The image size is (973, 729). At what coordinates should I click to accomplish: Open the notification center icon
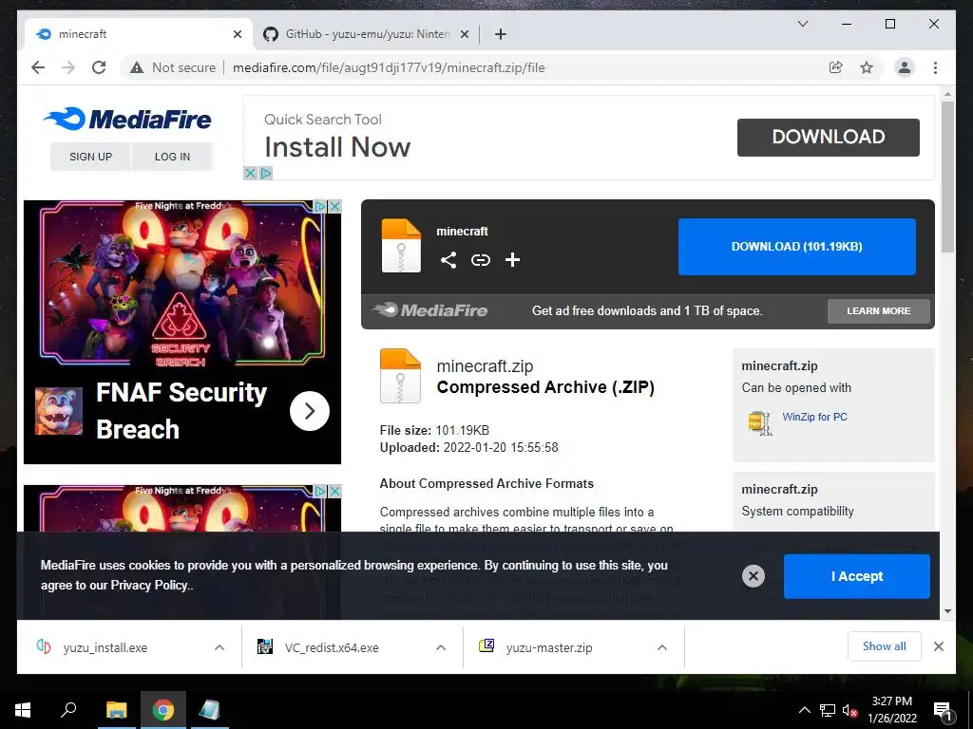coord(942,712)
